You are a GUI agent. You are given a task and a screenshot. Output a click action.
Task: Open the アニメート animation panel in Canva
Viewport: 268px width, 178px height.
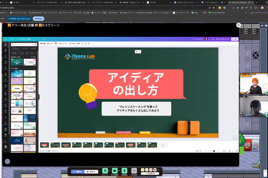click(x=63, y=43)
